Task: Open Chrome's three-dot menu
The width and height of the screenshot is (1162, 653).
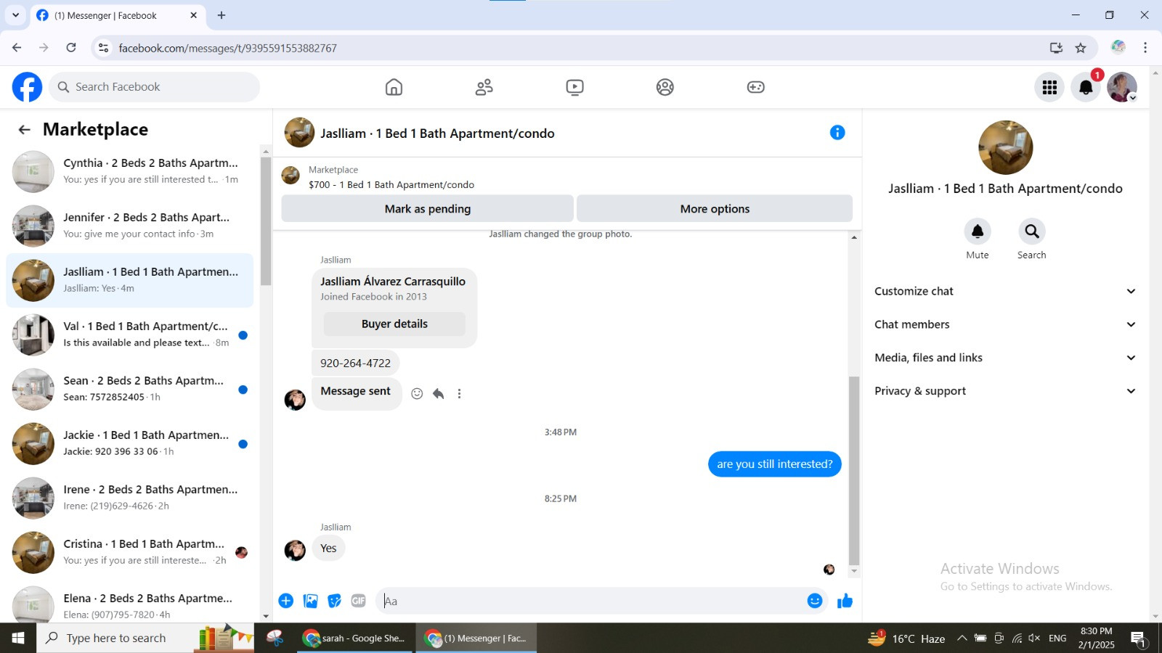Action: tap(1145, 48)
